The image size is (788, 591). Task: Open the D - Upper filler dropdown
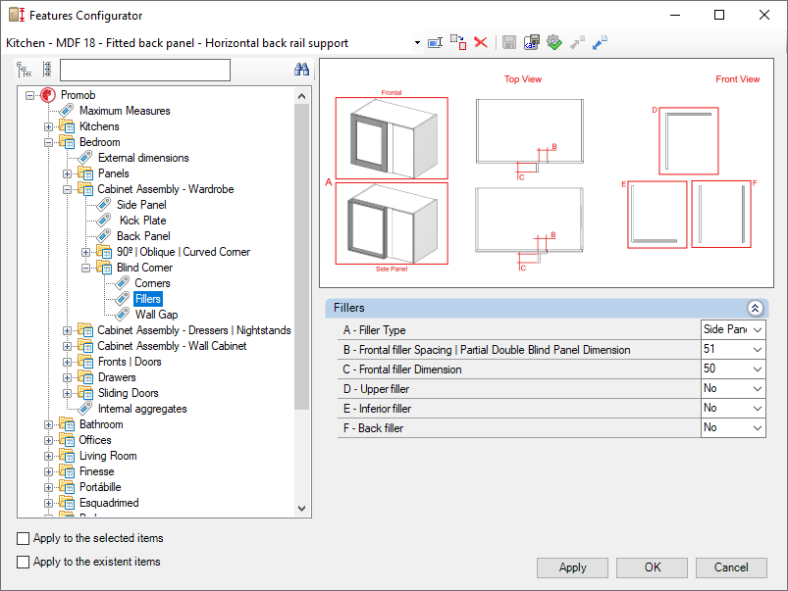click(x=758, y=389)
